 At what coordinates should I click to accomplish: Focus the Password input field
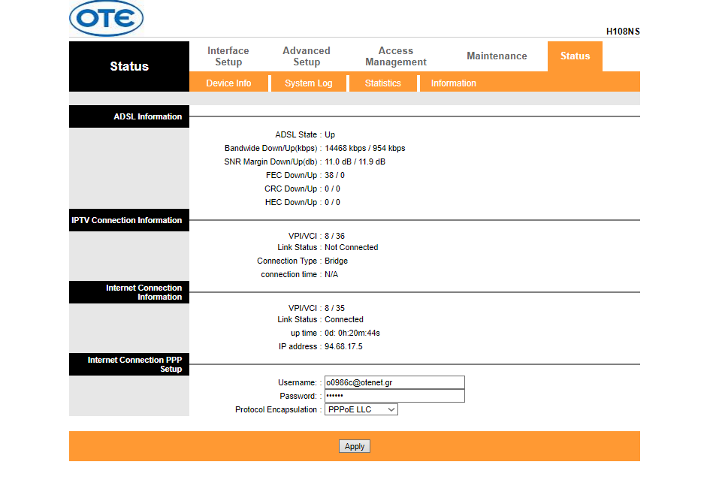[394, 396]
